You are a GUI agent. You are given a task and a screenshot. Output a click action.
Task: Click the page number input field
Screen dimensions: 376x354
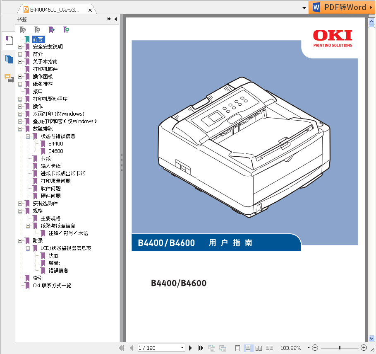point(159,348)
